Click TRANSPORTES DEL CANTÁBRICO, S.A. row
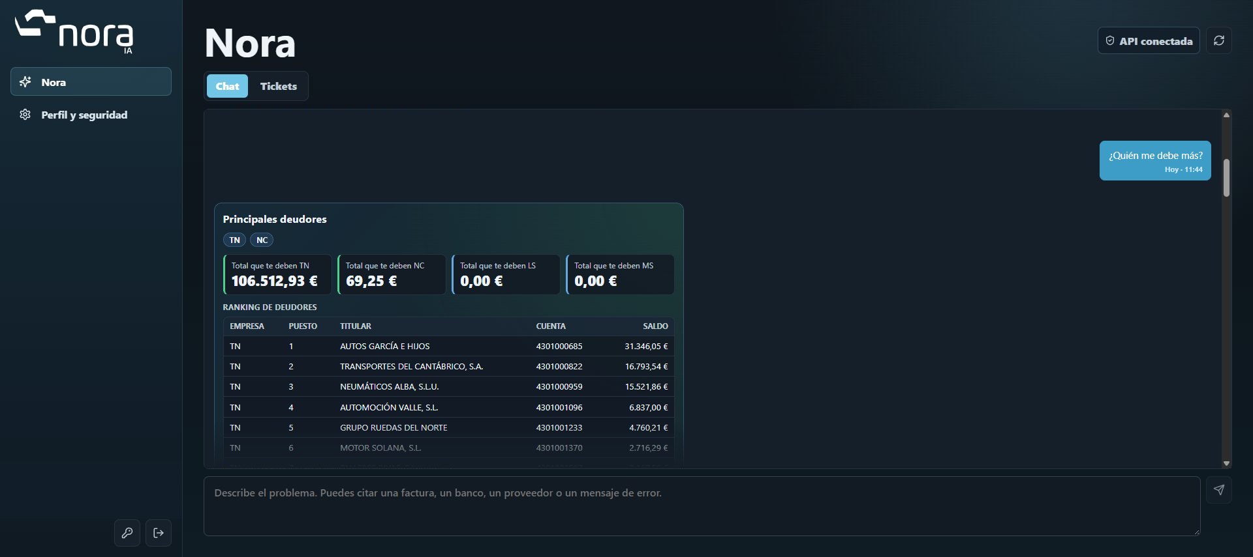 448,367
